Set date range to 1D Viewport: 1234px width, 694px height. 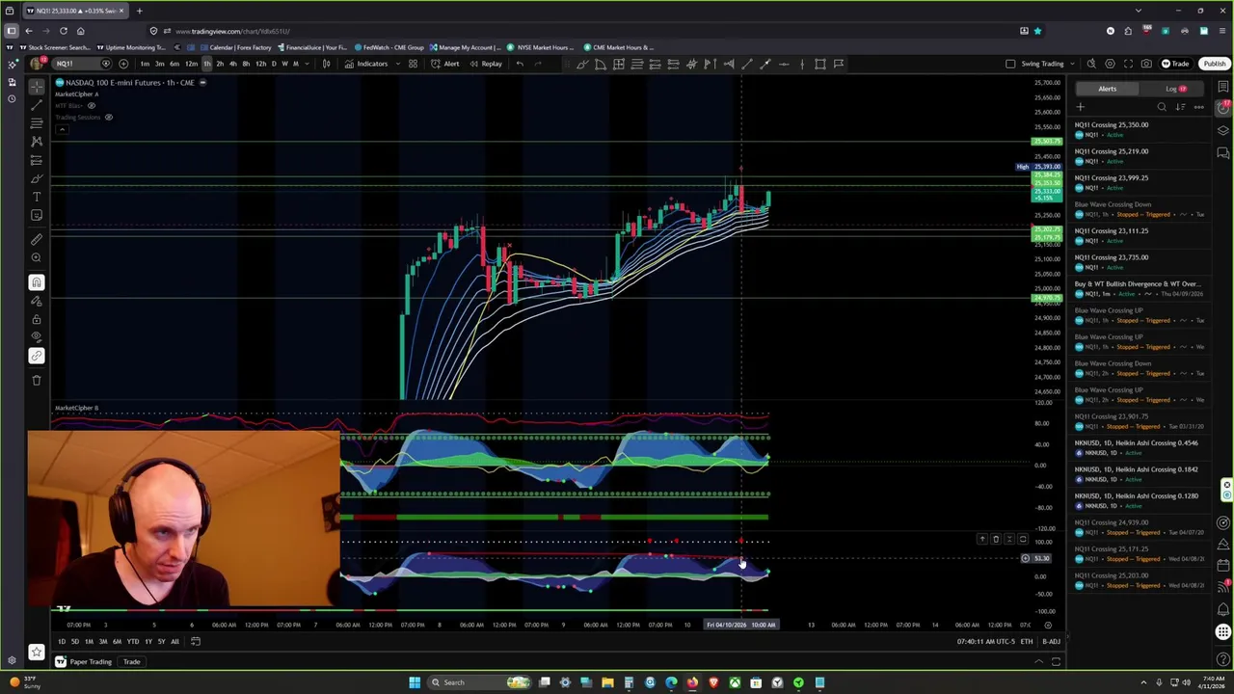tap(61, 642)
